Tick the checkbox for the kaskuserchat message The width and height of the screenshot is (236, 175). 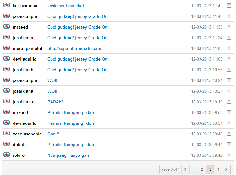point(229,6)
